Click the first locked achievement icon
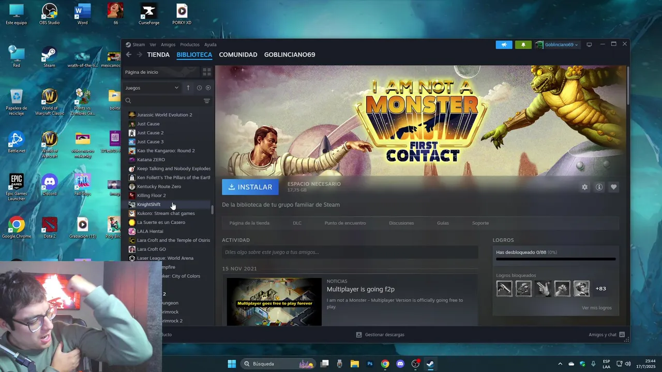 tap(504, 288)
